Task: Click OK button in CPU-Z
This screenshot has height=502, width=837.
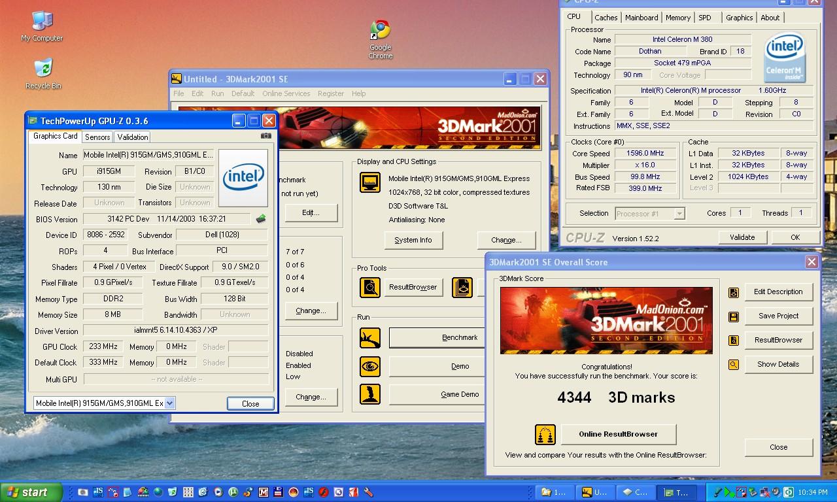Action: pos(795,237)
